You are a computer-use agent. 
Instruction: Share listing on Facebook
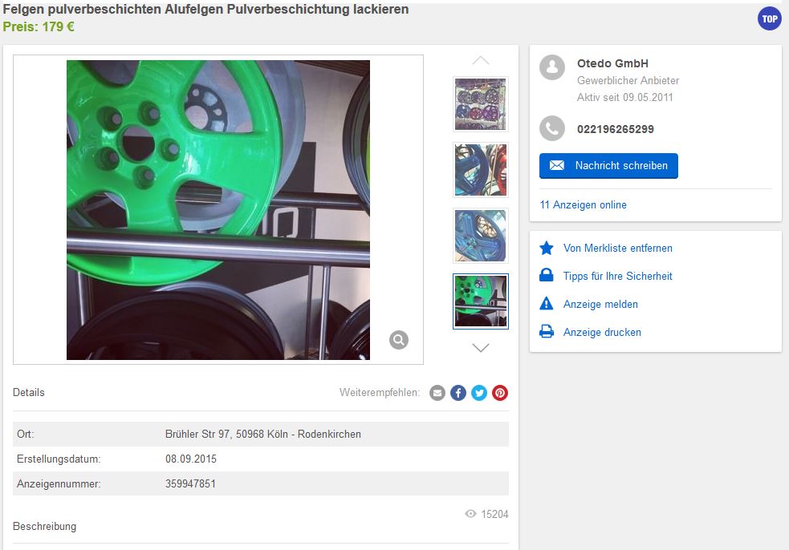(x=458, y=393)
